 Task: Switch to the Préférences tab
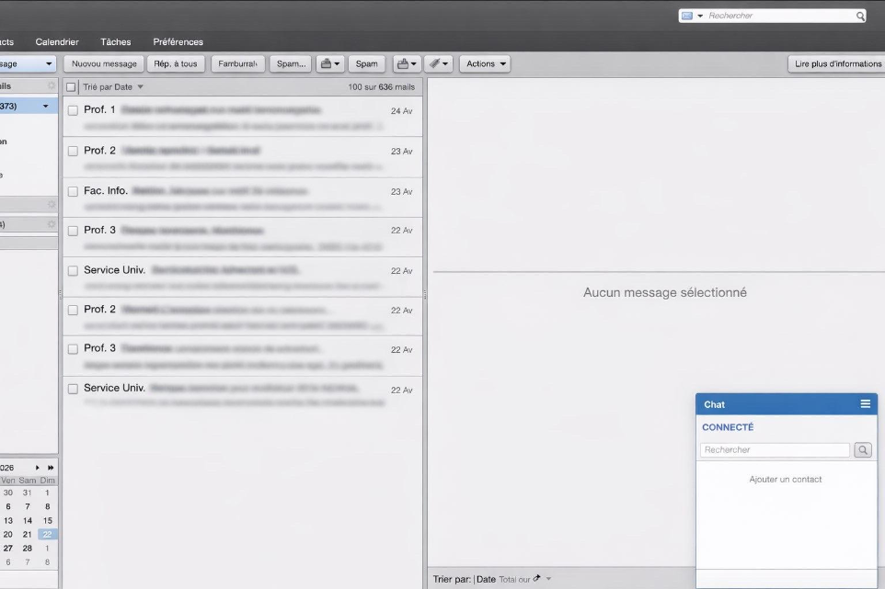point(178,41)
